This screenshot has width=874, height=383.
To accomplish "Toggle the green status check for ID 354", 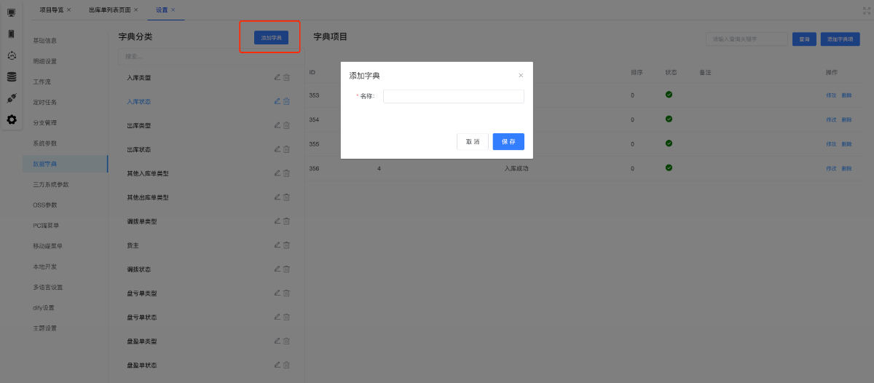I will 669,119.
